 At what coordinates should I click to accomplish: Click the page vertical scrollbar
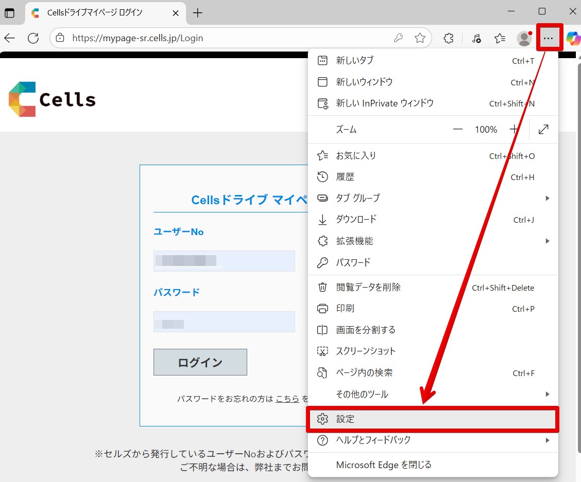point(579,259)
